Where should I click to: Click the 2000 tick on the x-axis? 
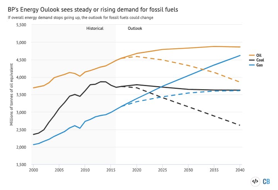pyautogui.click(x=33, y=170)
